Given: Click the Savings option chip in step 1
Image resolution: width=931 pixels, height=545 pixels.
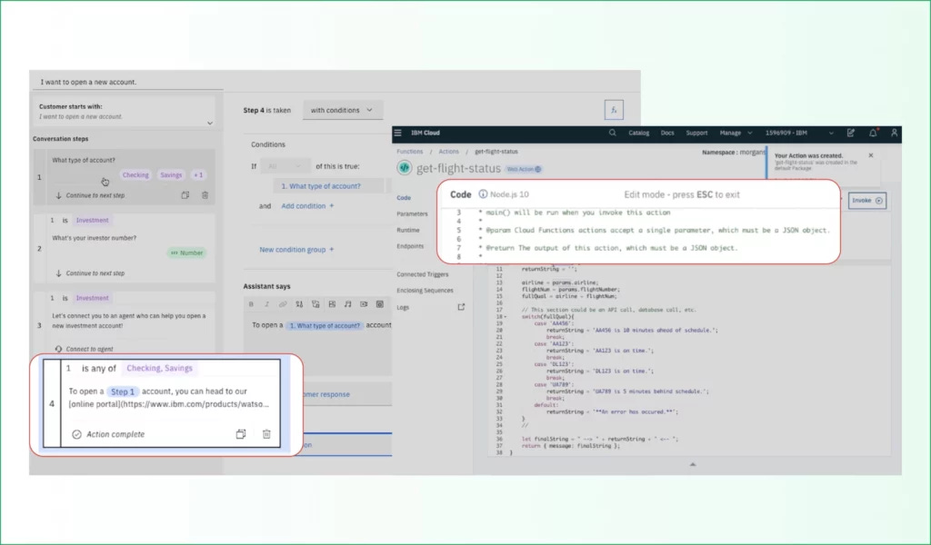Looking at the screenshot, I should (171, 175).
